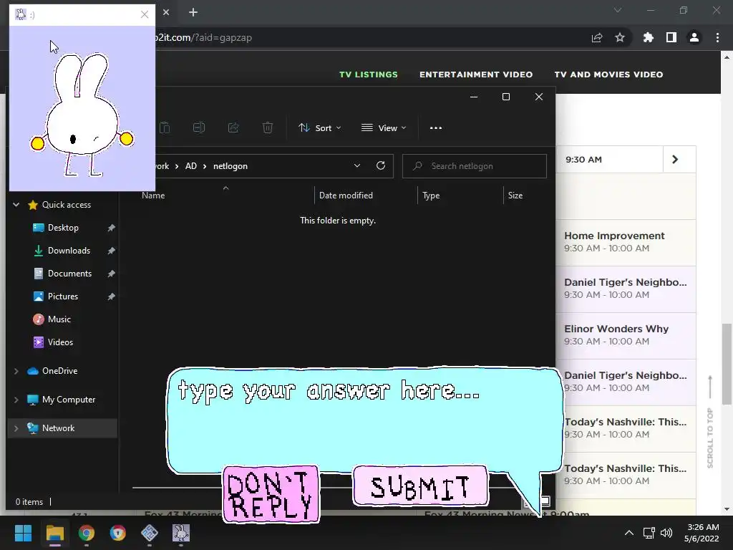Open Downloads in the navigation pane
Viewport: 733px width, 550px height.
(x=69, y=251)
